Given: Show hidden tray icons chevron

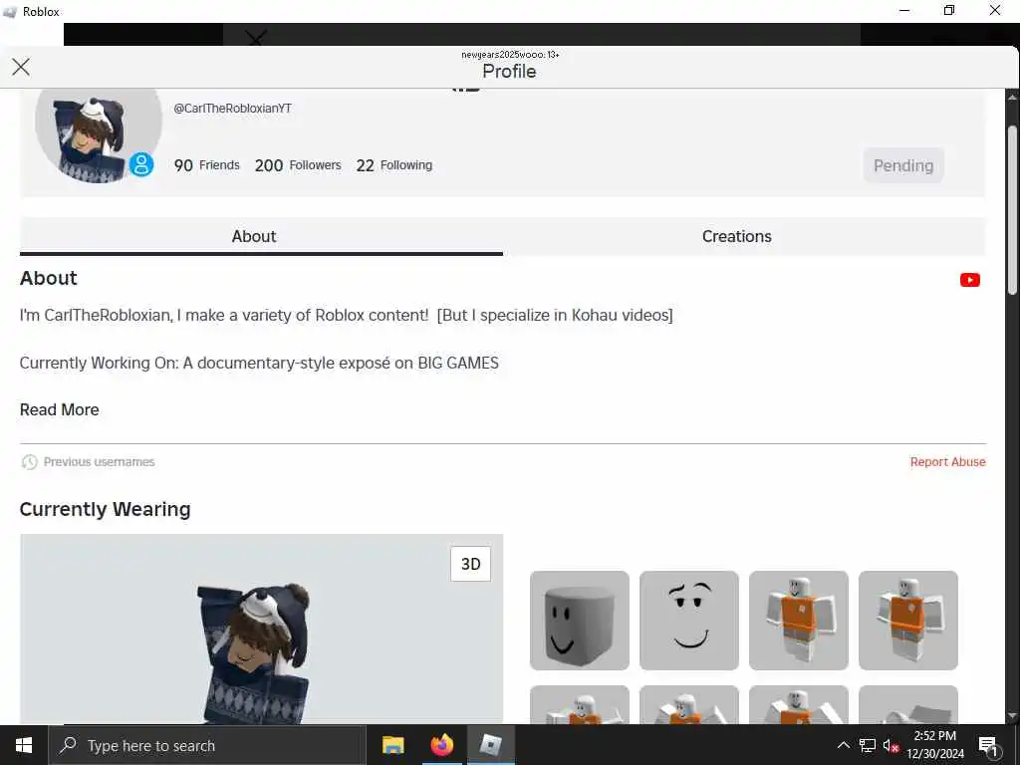Looking at the screenshot, I should tap(843, 745).
